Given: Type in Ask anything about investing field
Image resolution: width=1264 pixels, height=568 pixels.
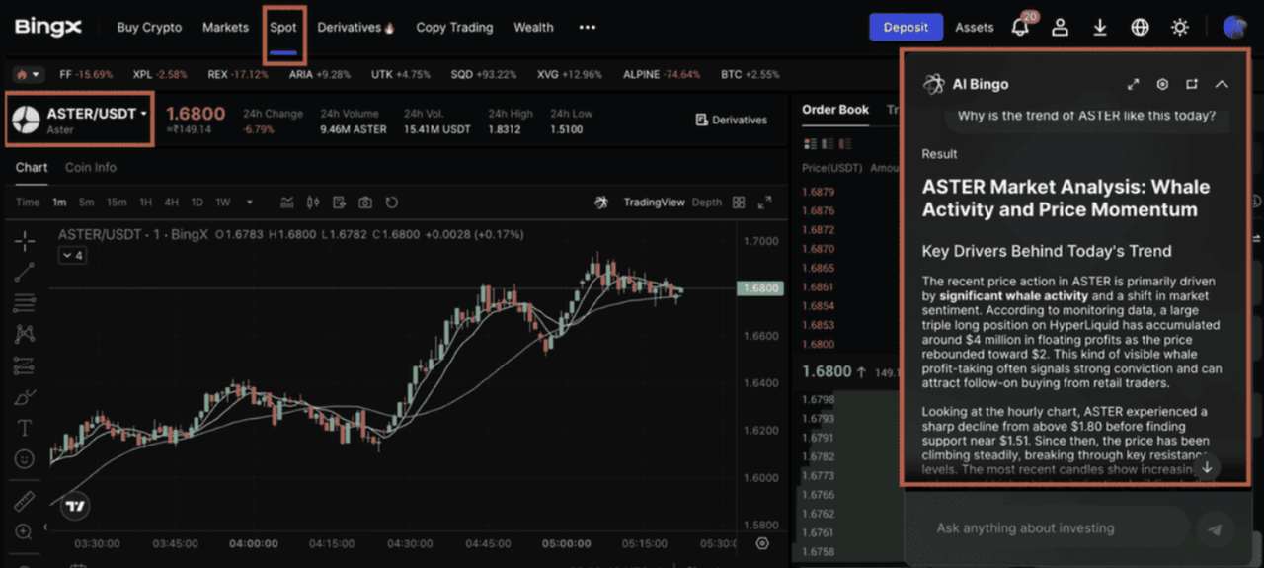Looking at the screenshot, I should (x=1047, y=528).
